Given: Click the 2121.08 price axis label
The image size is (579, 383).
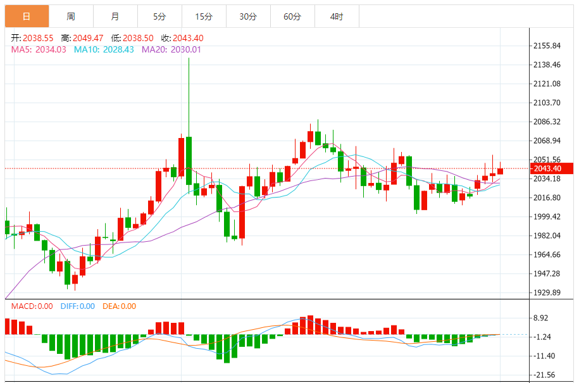Looking at the screenshot, I should tap(547, 84).
